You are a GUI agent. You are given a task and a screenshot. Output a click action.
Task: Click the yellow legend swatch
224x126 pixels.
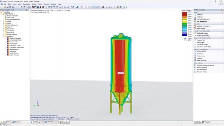(x=184, y=22)
